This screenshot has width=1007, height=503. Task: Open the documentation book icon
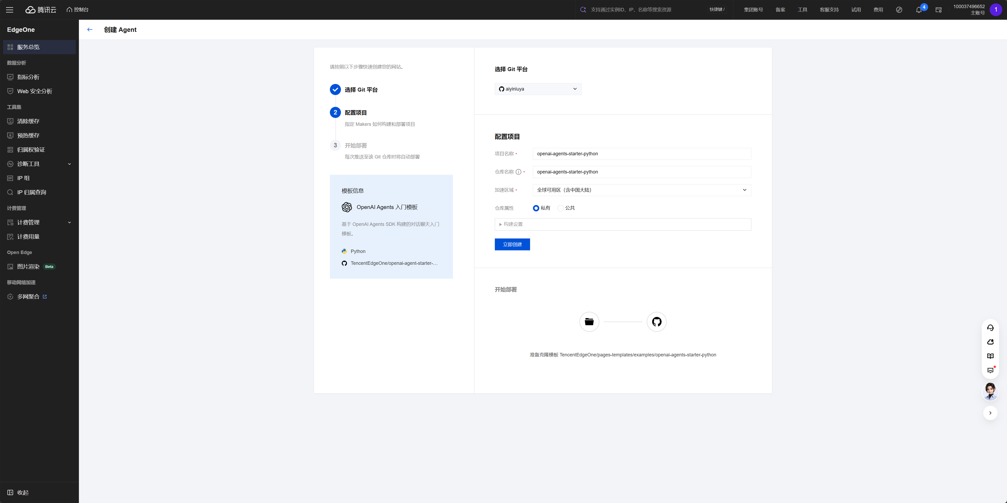pos(990,356)
